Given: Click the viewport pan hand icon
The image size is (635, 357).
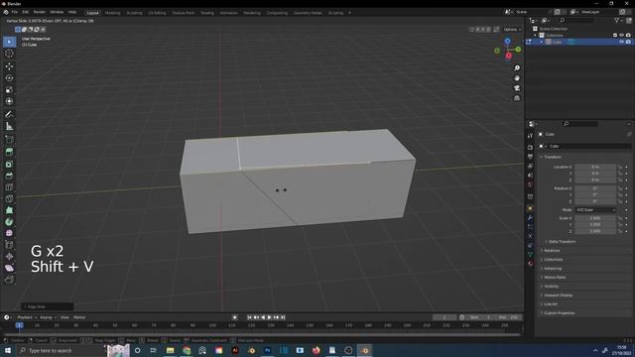Looking at the screenshot, I should point(517,78).
